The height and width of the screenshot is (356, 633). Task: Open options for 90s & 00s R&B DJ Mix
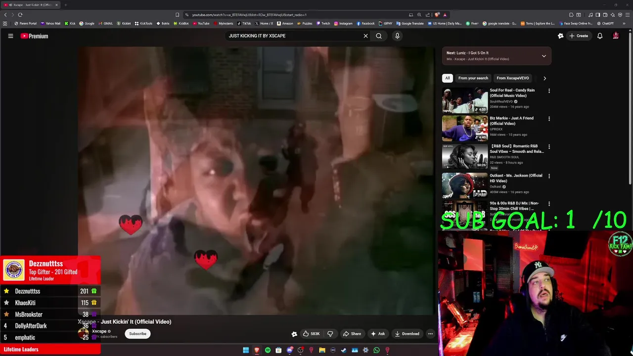pyautogui.click(x=549, y=204)
